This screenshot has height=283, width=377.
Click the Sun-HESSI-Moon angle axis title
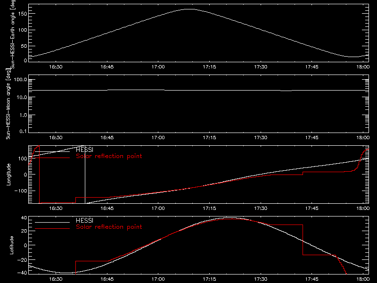(x=8, y=104)
